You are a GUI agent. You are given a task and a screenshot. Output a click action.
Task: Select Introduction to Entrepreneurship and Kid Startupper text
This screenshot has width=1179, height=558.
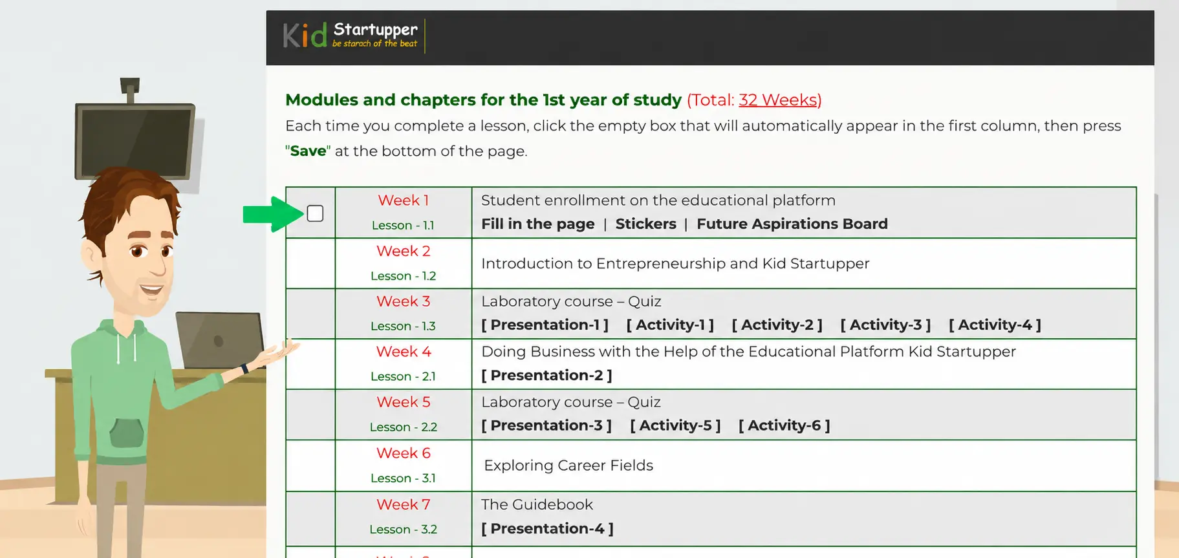pos(675,264)
